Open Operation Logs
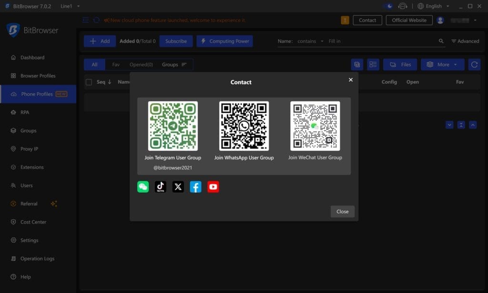488x293 pixels. point(37,258)
